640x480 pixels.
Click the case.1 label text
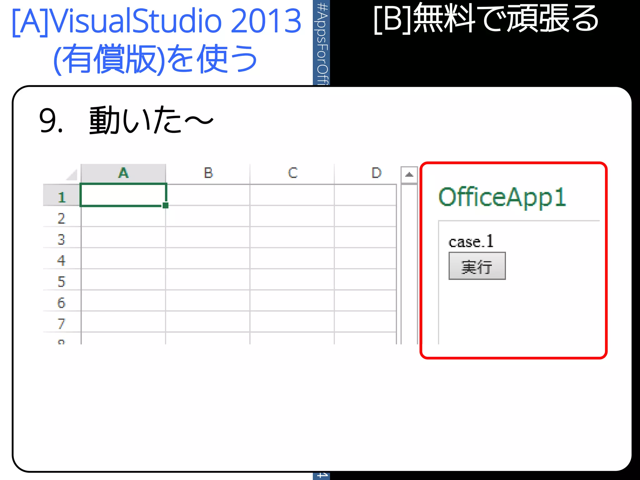coord(471,241)
